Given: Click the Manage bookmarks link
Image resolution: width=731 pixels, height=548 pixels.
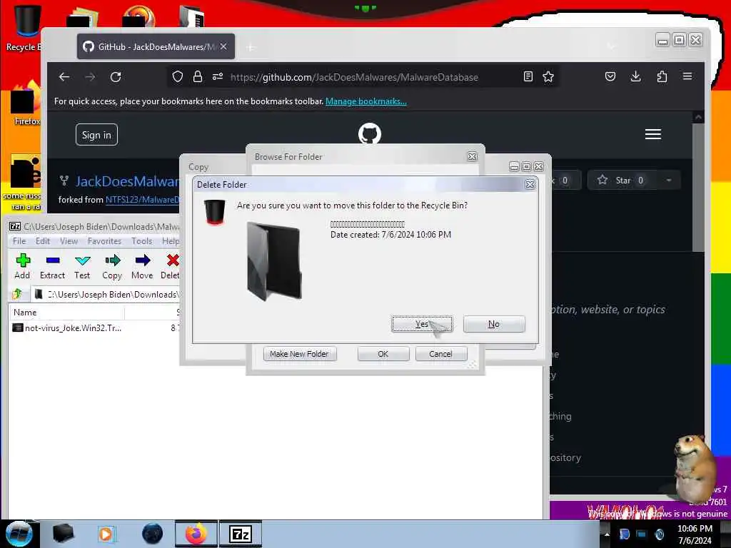Looking at the screenshot, I should click(366, 101).
